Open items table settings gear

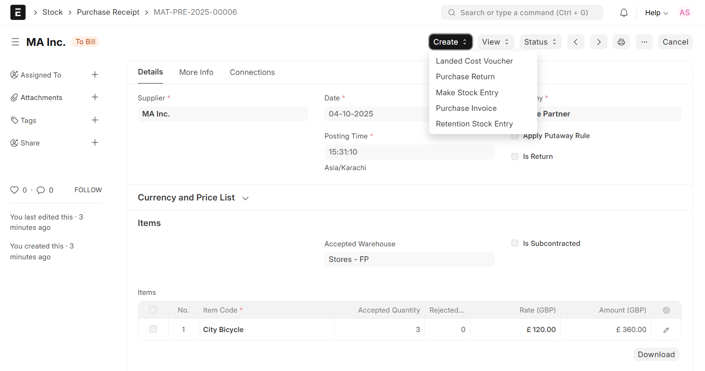coord(666,310)
